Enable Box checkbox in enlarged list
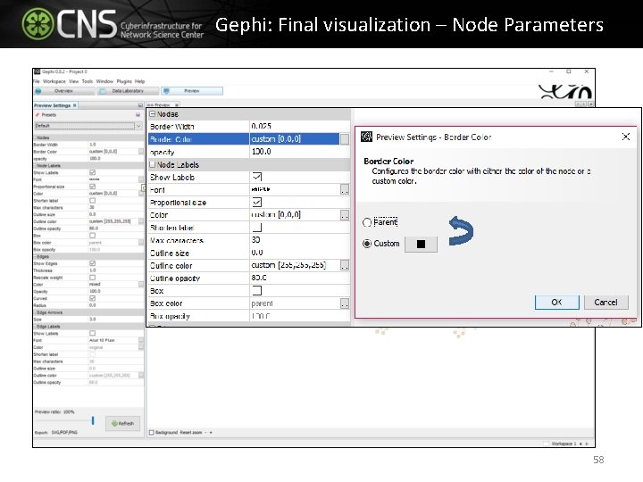This screenshot has width=643, height=482. tap(257, 291)
